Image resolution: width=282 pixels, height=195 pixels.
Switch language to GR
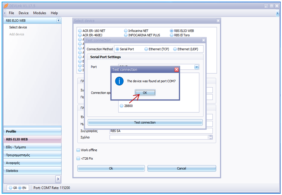(x=11, y=188)
